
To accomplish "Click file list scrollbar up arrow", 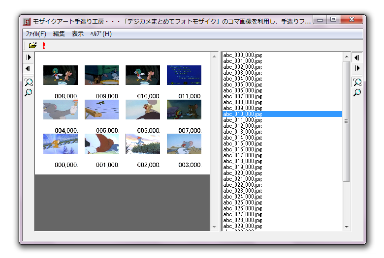I will (x=347, y=57).
